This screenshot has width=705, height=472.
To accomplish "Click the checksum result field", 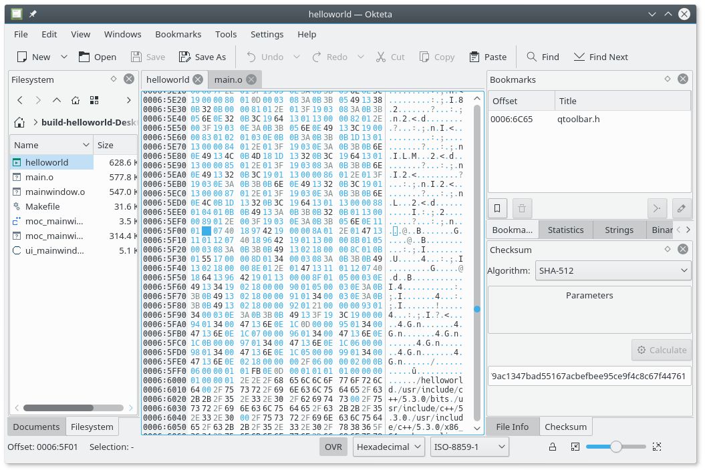I will pos(589,376).
